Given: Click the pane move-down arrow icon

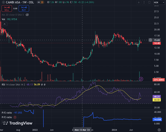Looking at the screenshot, I should pos(139,2).
